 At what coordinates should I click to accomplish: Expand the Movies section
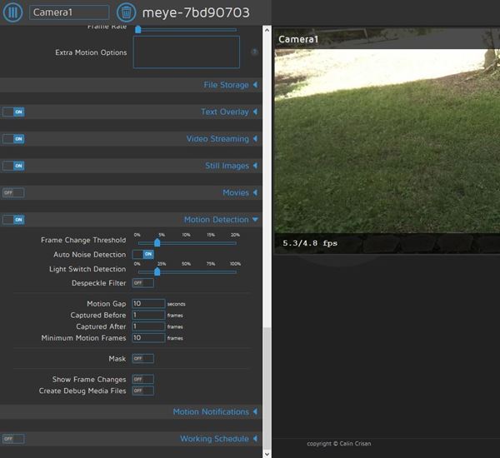pos(240,192)
